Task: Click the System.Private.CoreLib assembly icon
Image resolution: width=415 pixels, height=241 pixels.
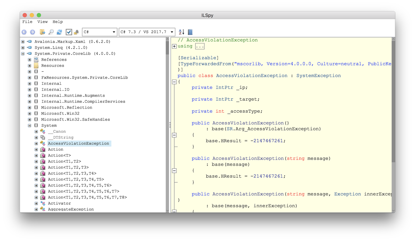Action: [x=29, y=54]
